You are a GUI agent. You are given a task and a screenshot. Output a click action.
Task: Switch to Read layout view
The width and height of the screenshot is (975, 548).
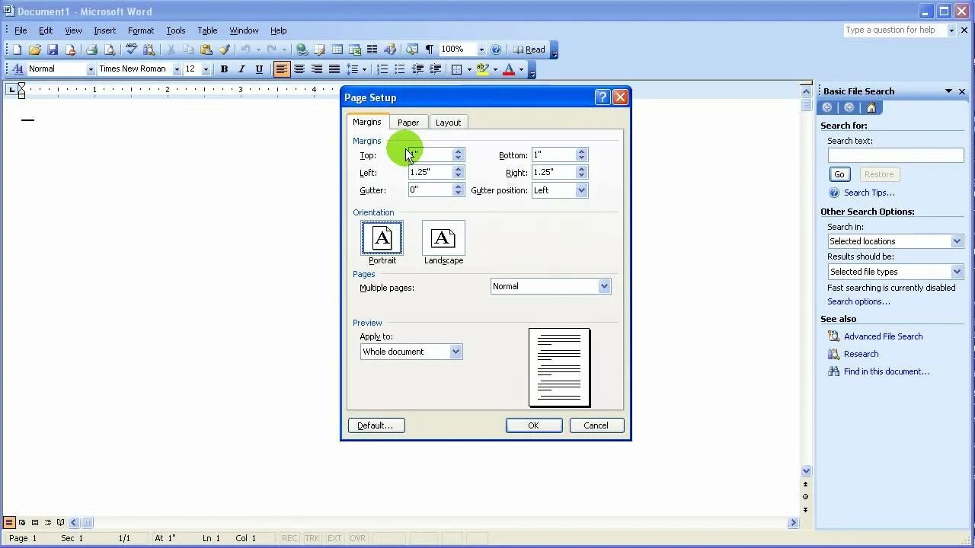(529, 49)
